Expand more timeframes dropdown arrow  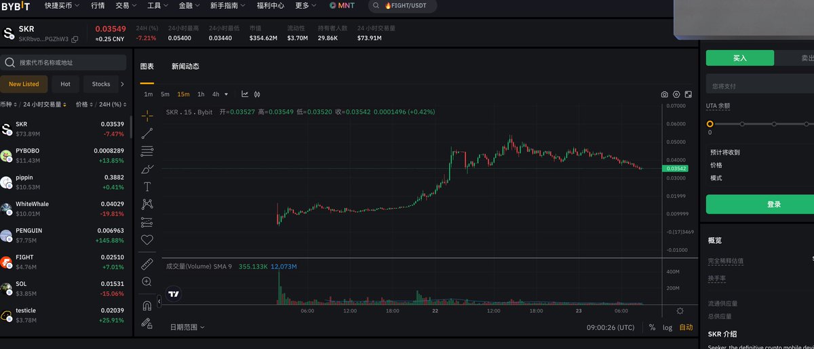[227, 94]
